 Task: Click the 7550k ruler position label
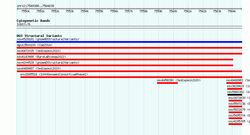[26, 11]
